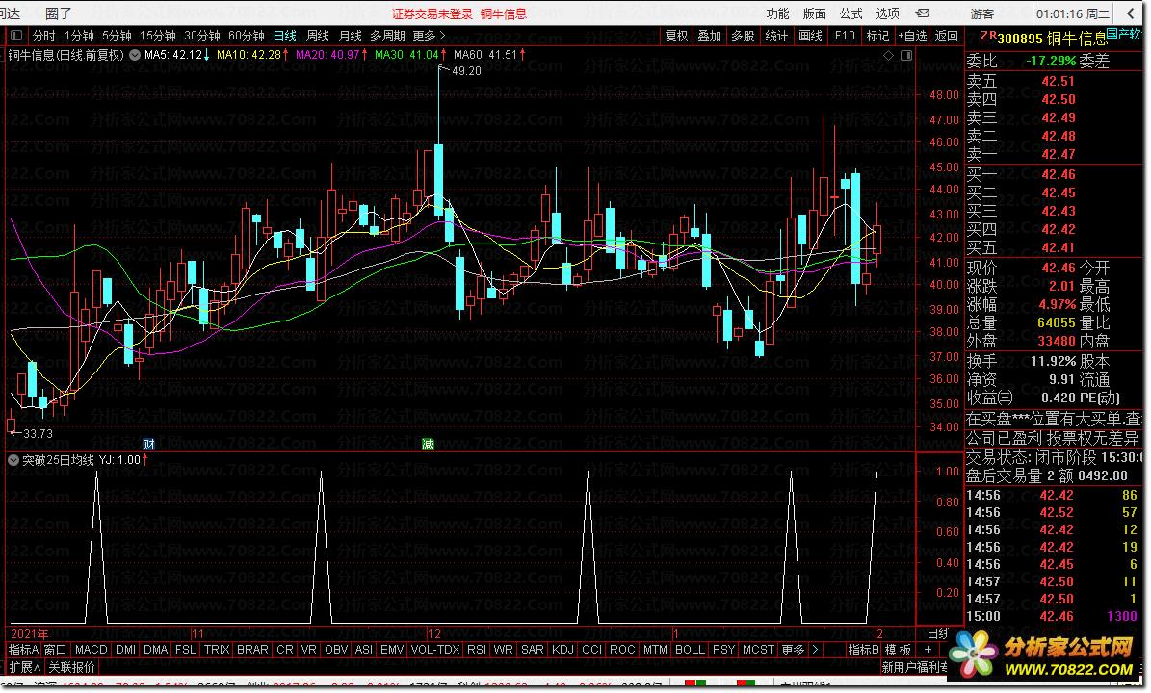The width and height of the screenshot is (1151, 693).
Task: Click the stock code 300895
Action: [x=1020, y=38]
